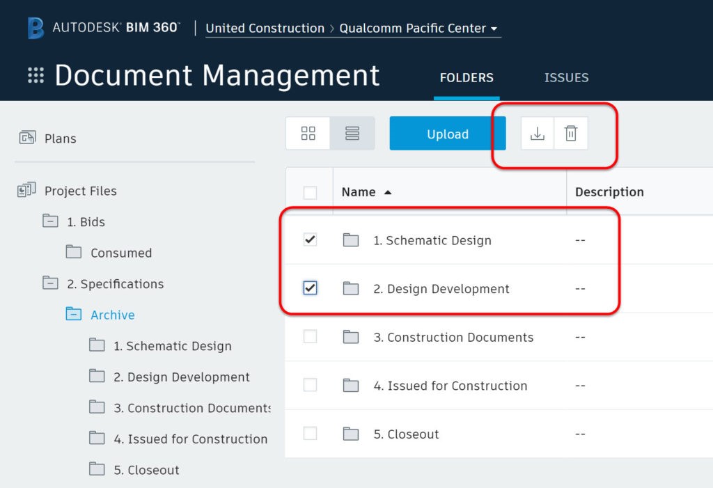
Task: Click tree folder icon for 4. Issued for Construction
Action: 97,438
